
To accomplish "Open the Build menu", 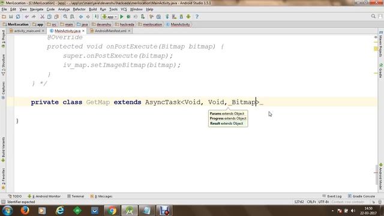I will (92, 10).
